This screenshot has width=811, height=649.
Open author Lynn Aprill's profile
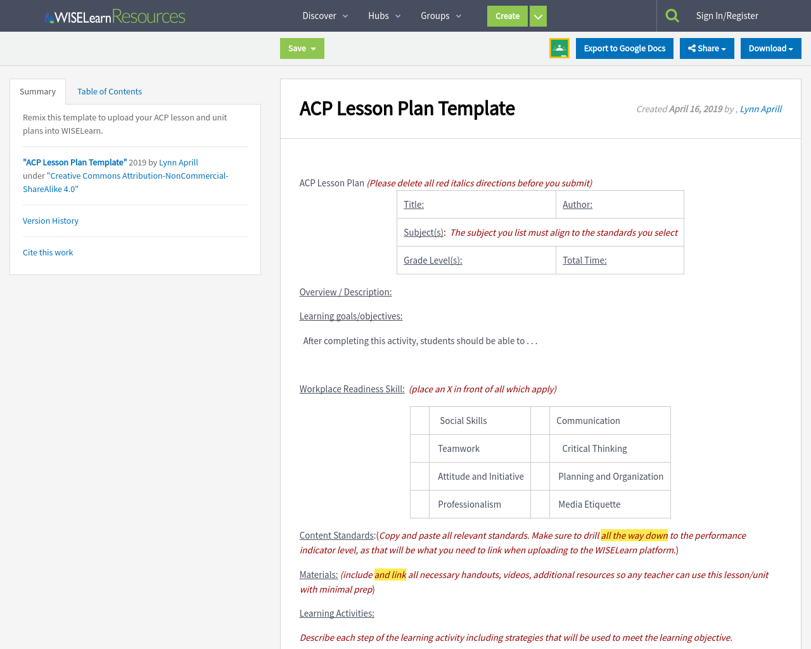coord(760,108)
